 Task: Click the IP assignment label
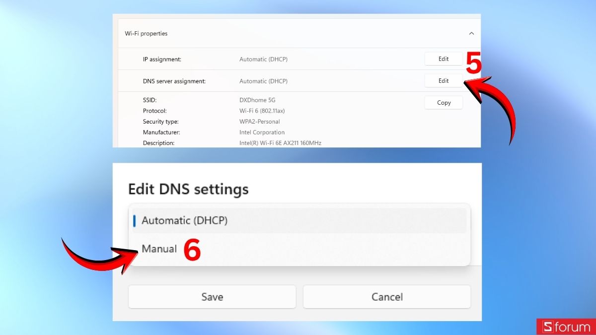pos(162,60)
